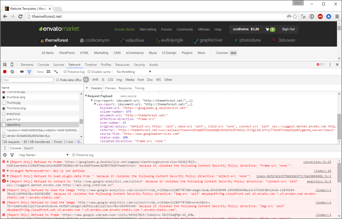Image resolution: width=342 pixels, height=219 pixels.
Task: Enable screenshot capture with the camera icon
Action: [22, 71]
